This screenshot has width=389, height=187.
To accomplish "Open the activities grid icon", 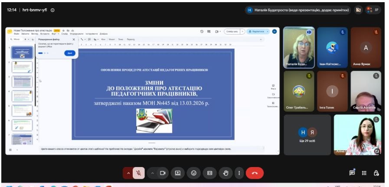I will (364, 173).
